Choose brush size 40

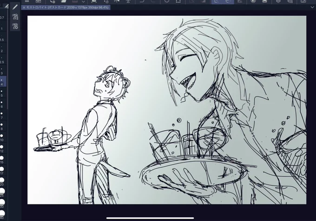[x=2, y=215]
